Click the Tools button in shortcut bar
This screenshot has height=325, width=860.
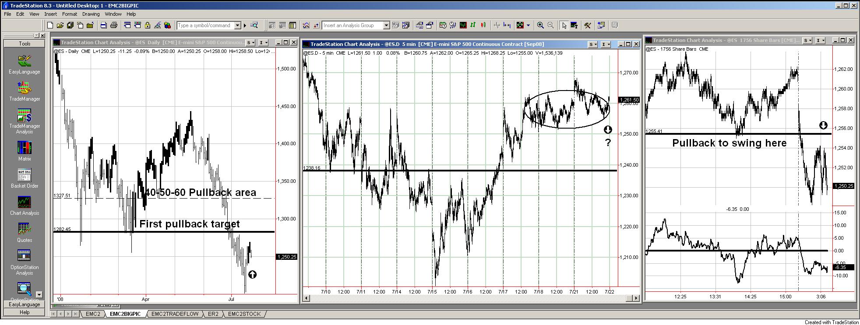click(x=25, y=43)
